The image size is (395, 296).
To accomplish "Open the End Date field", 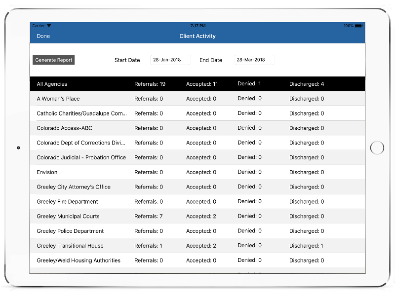I will pyautogui.click(x=254, y=60).
